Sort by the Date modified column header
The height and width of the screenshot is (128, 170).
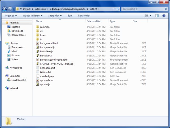tap(94, 21)
